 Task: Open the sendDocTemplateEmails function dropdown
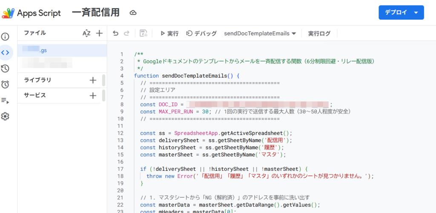260,34
